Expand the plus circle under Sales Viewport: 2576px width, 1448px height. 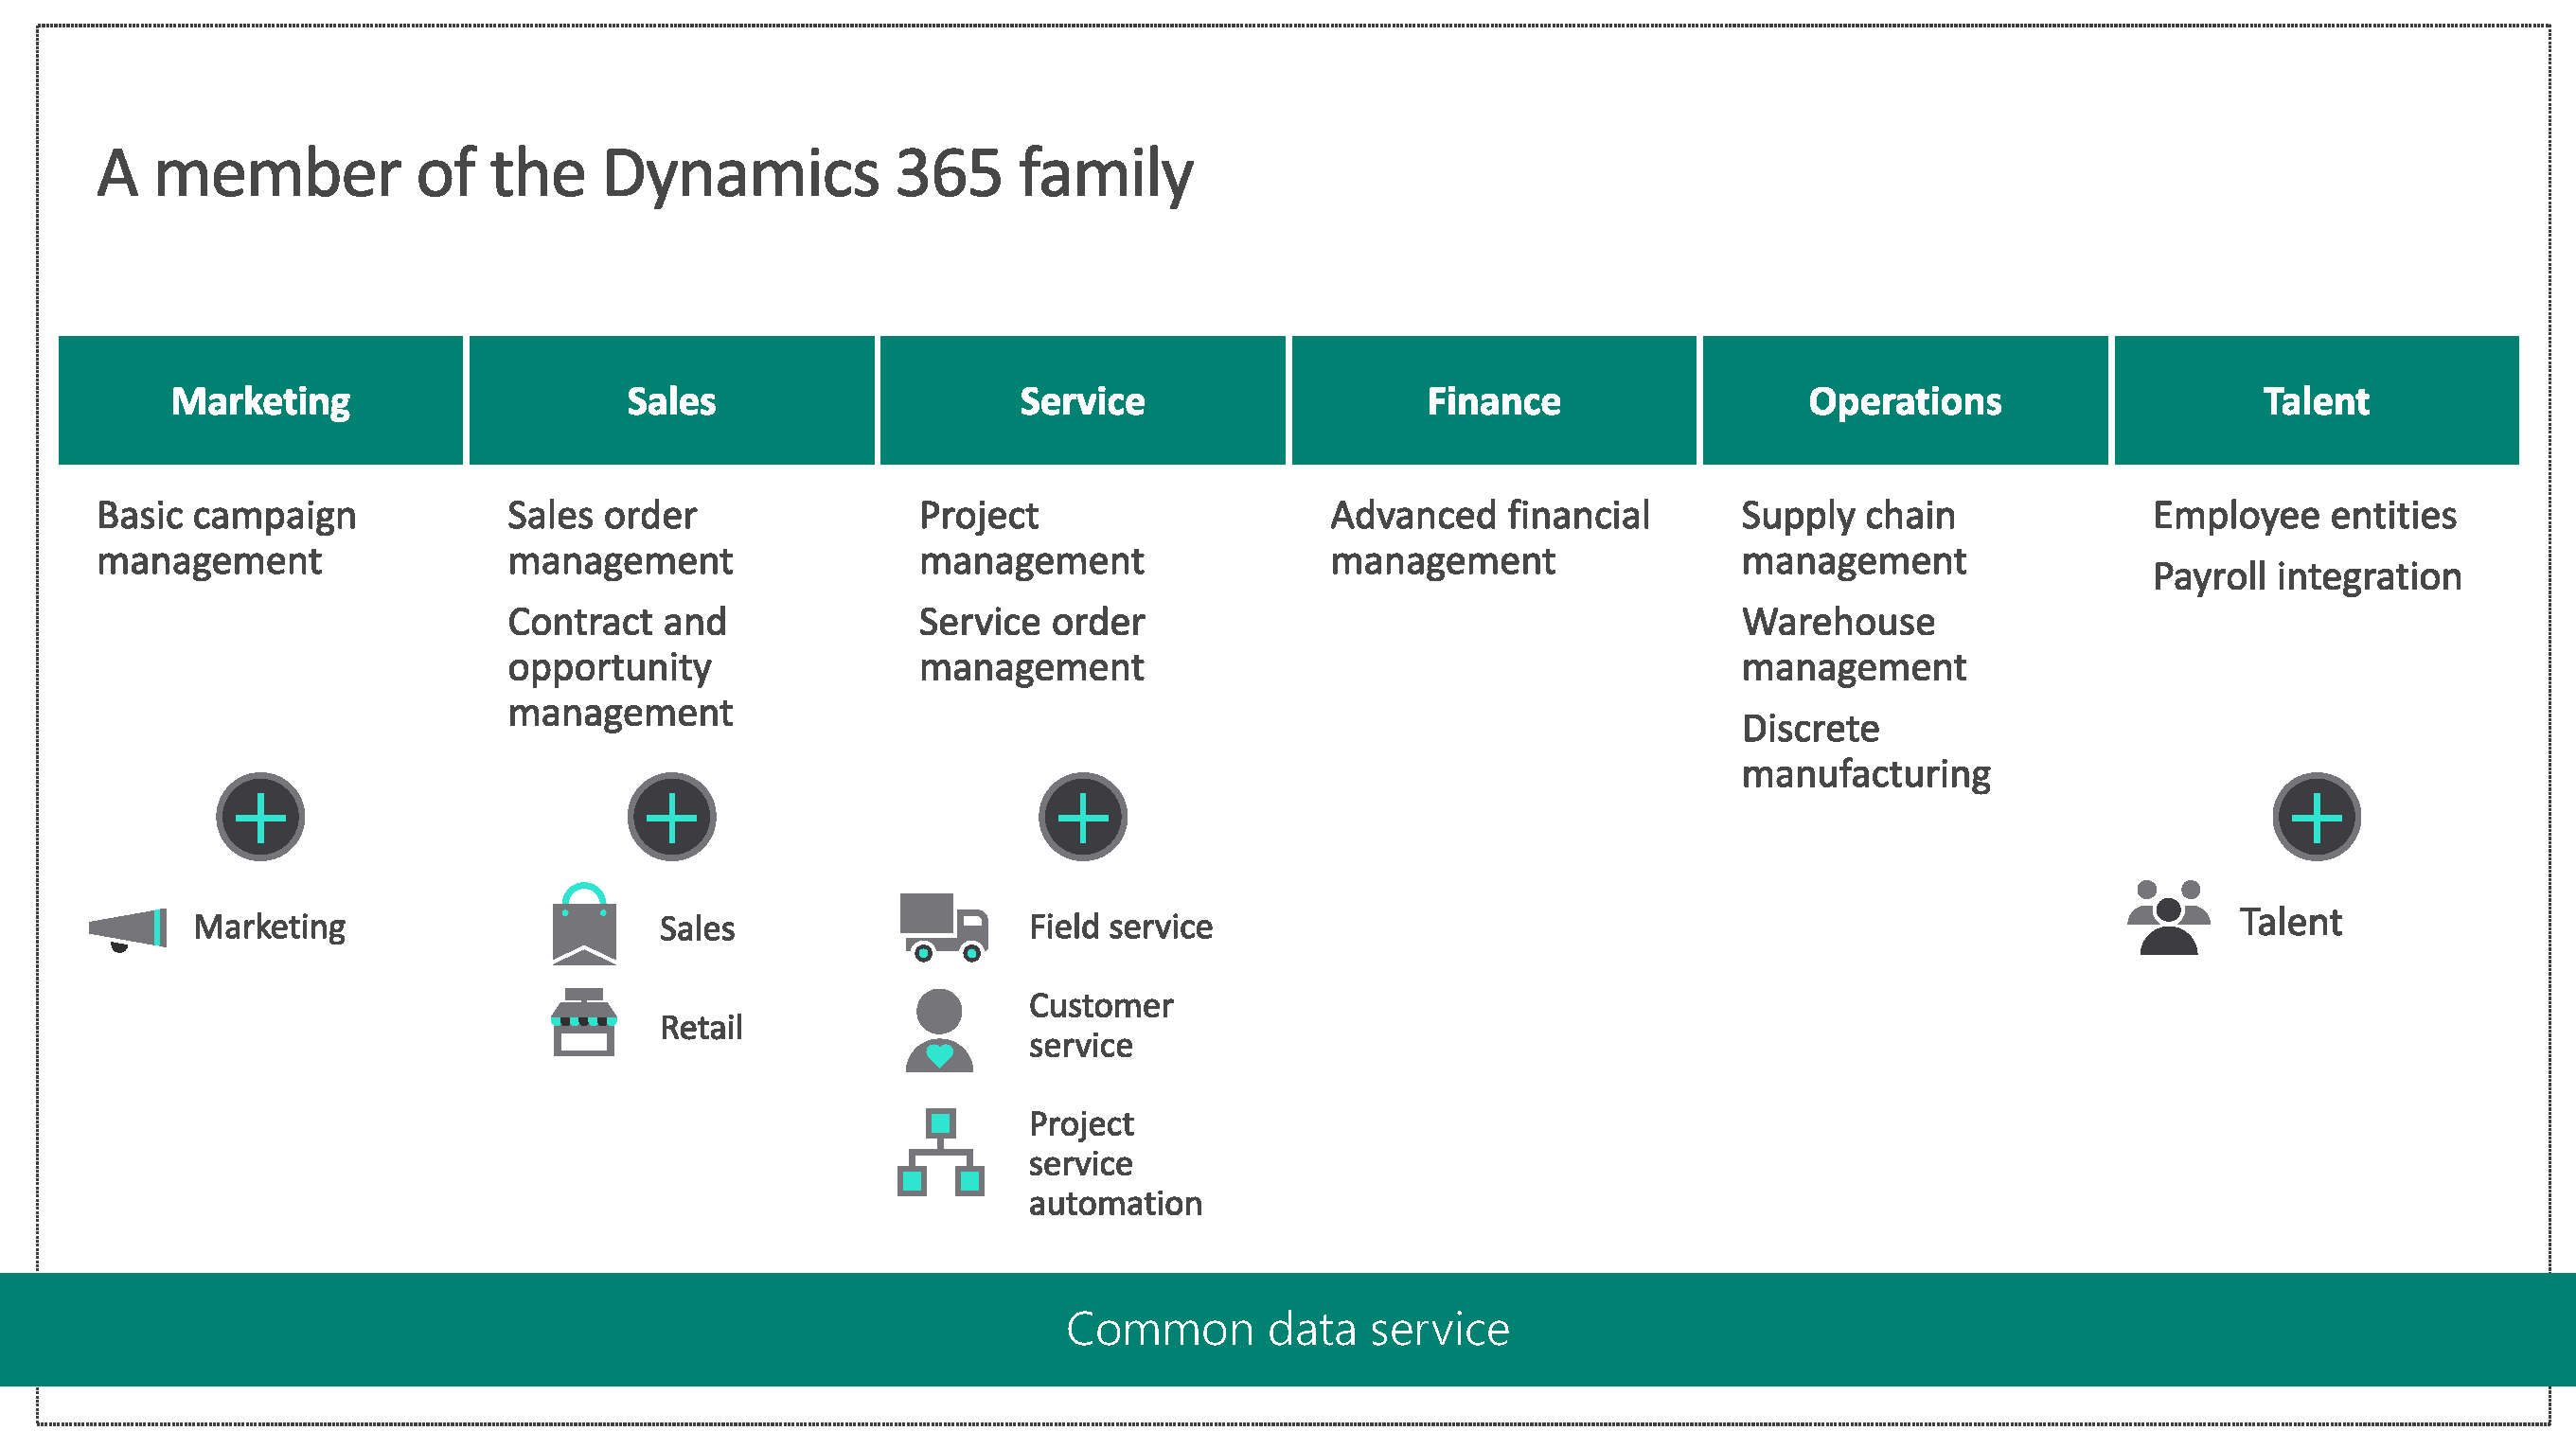click(x=671, y=817)
